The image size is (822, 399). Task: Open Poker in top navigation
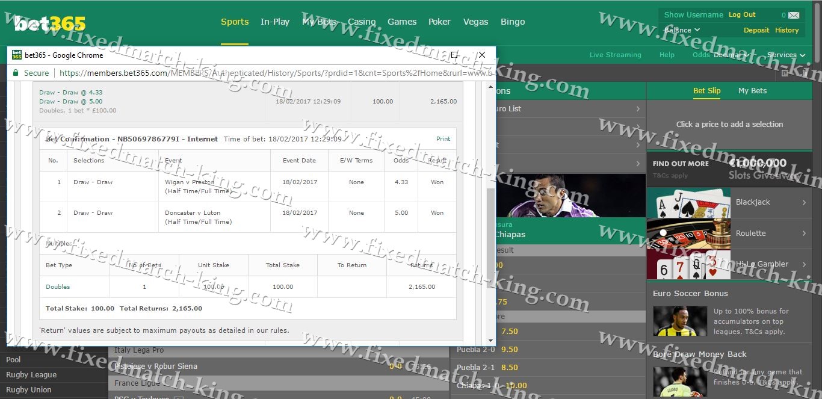tap(439, 22)
